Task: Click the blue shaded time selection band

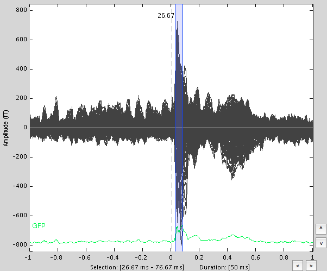Action: point(179,109)
